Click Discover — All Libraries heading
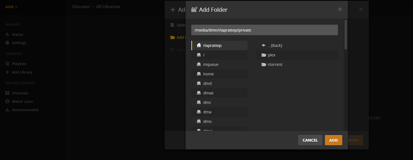The height and width of the screenshot is (160, 413). pos(96,6)
